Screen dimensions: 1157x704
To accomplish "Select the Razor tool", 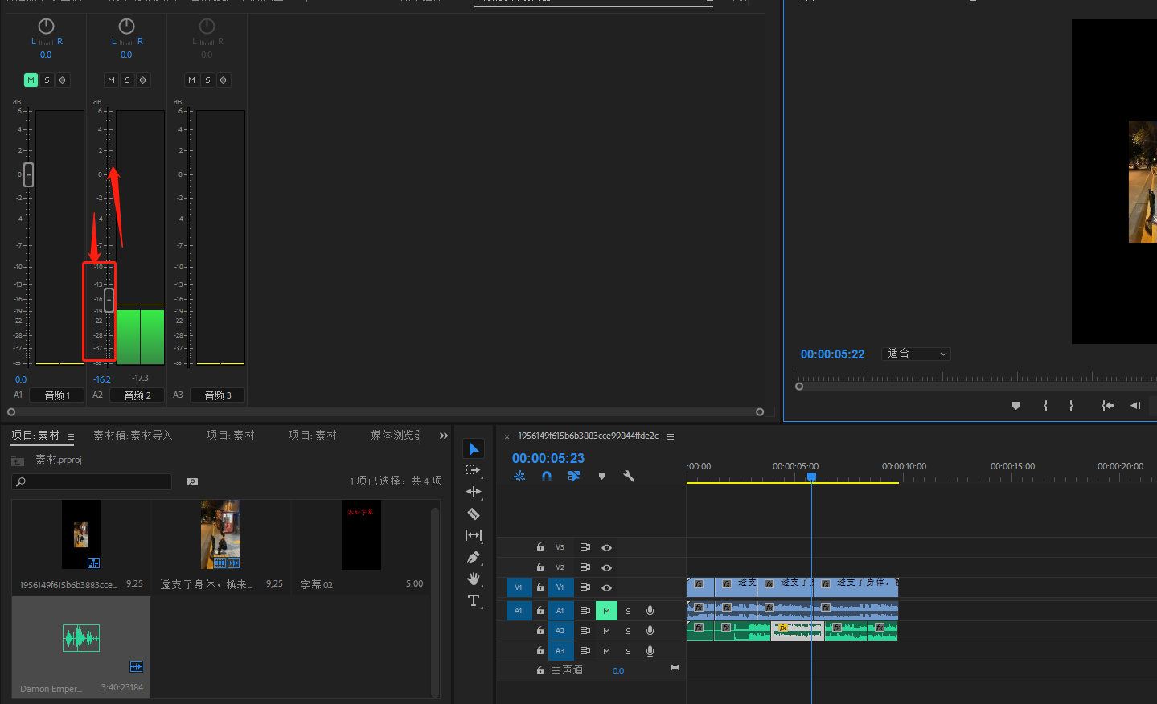I will [x=474, y=514].
